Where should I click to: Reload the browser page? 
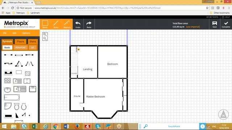tap(13, 8)
